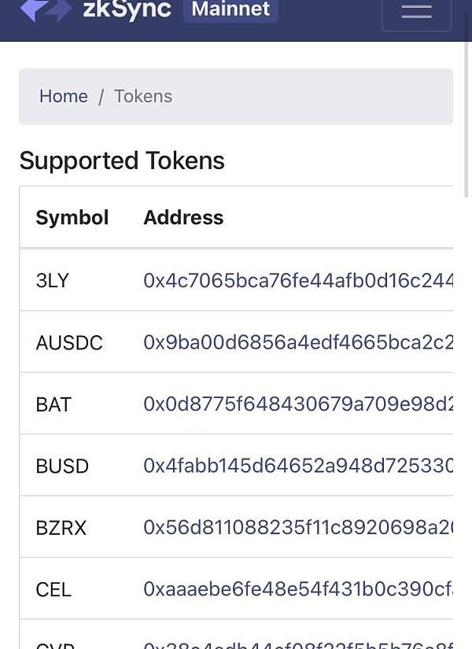Select the 3LY symbol cell

pos(53,281)
